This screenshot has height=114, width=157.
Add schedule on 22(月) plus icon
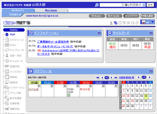point(78,86)
